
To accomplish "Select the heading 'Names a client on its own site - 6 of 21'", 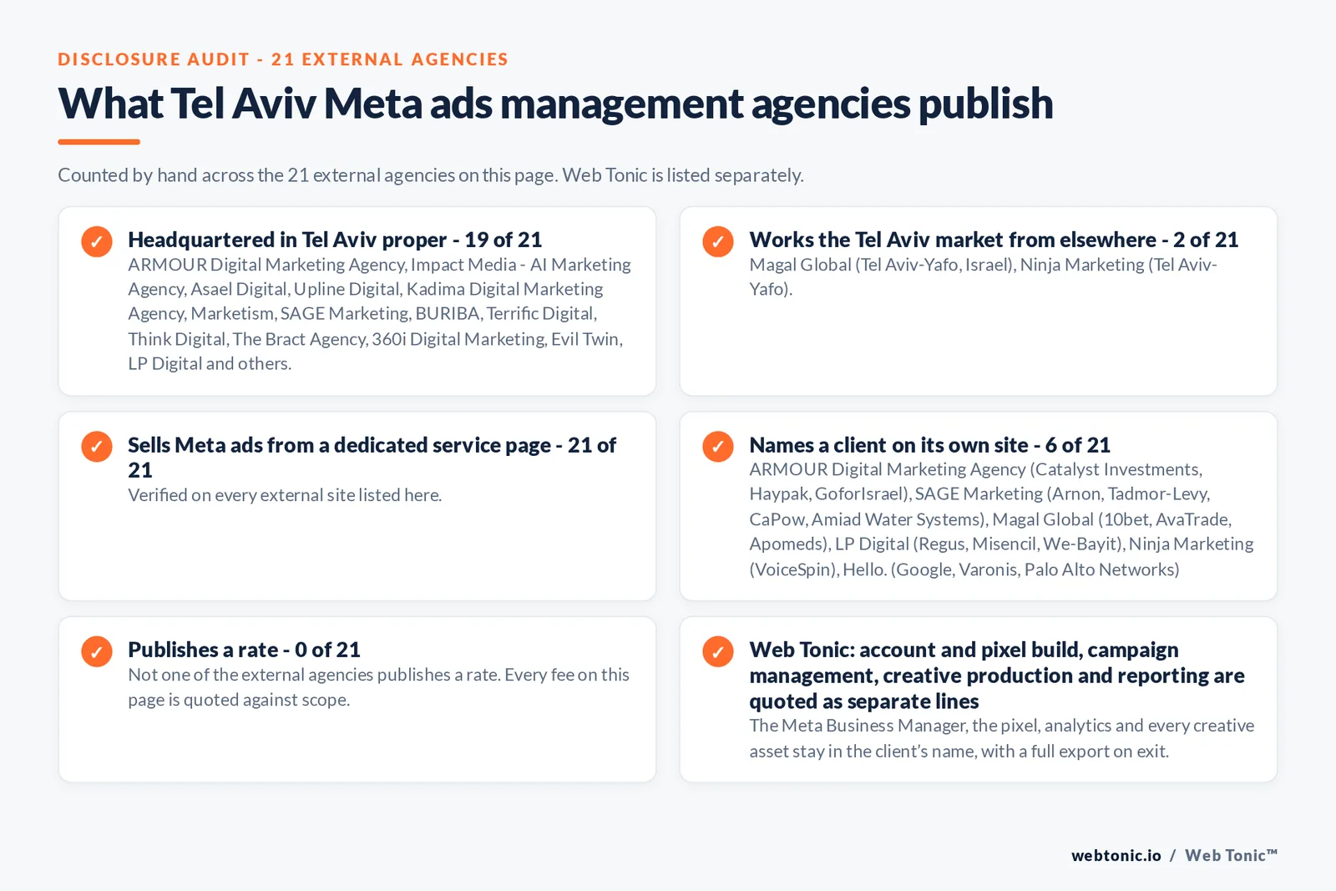I will pyautogui.click(x=929, y=445).
